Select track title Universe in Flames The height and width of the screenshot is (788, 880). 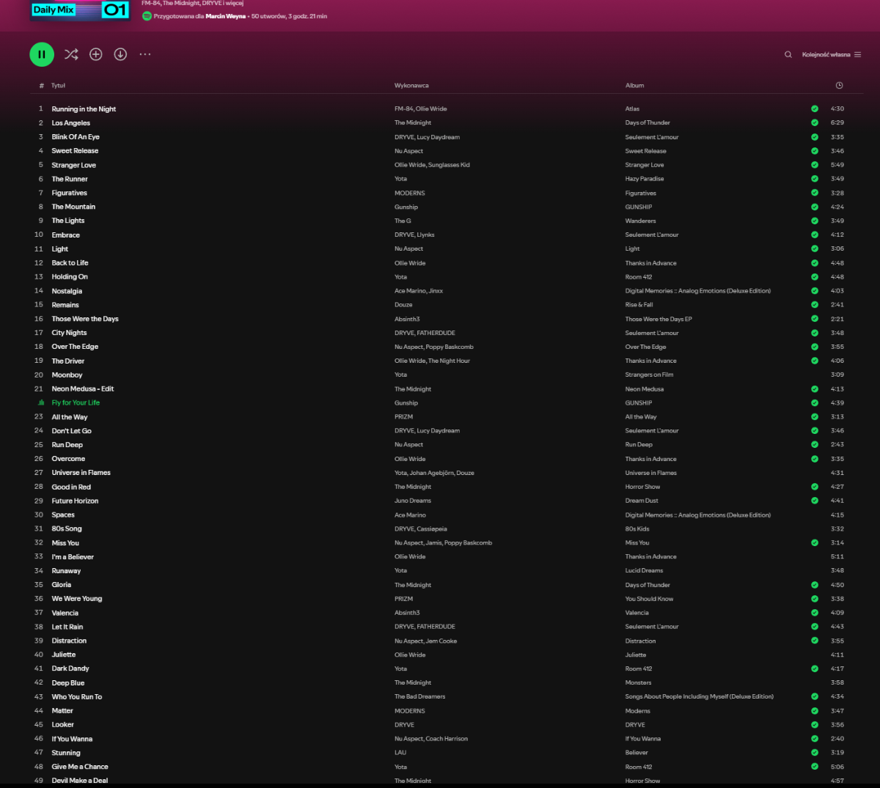[x=81, y=473]
